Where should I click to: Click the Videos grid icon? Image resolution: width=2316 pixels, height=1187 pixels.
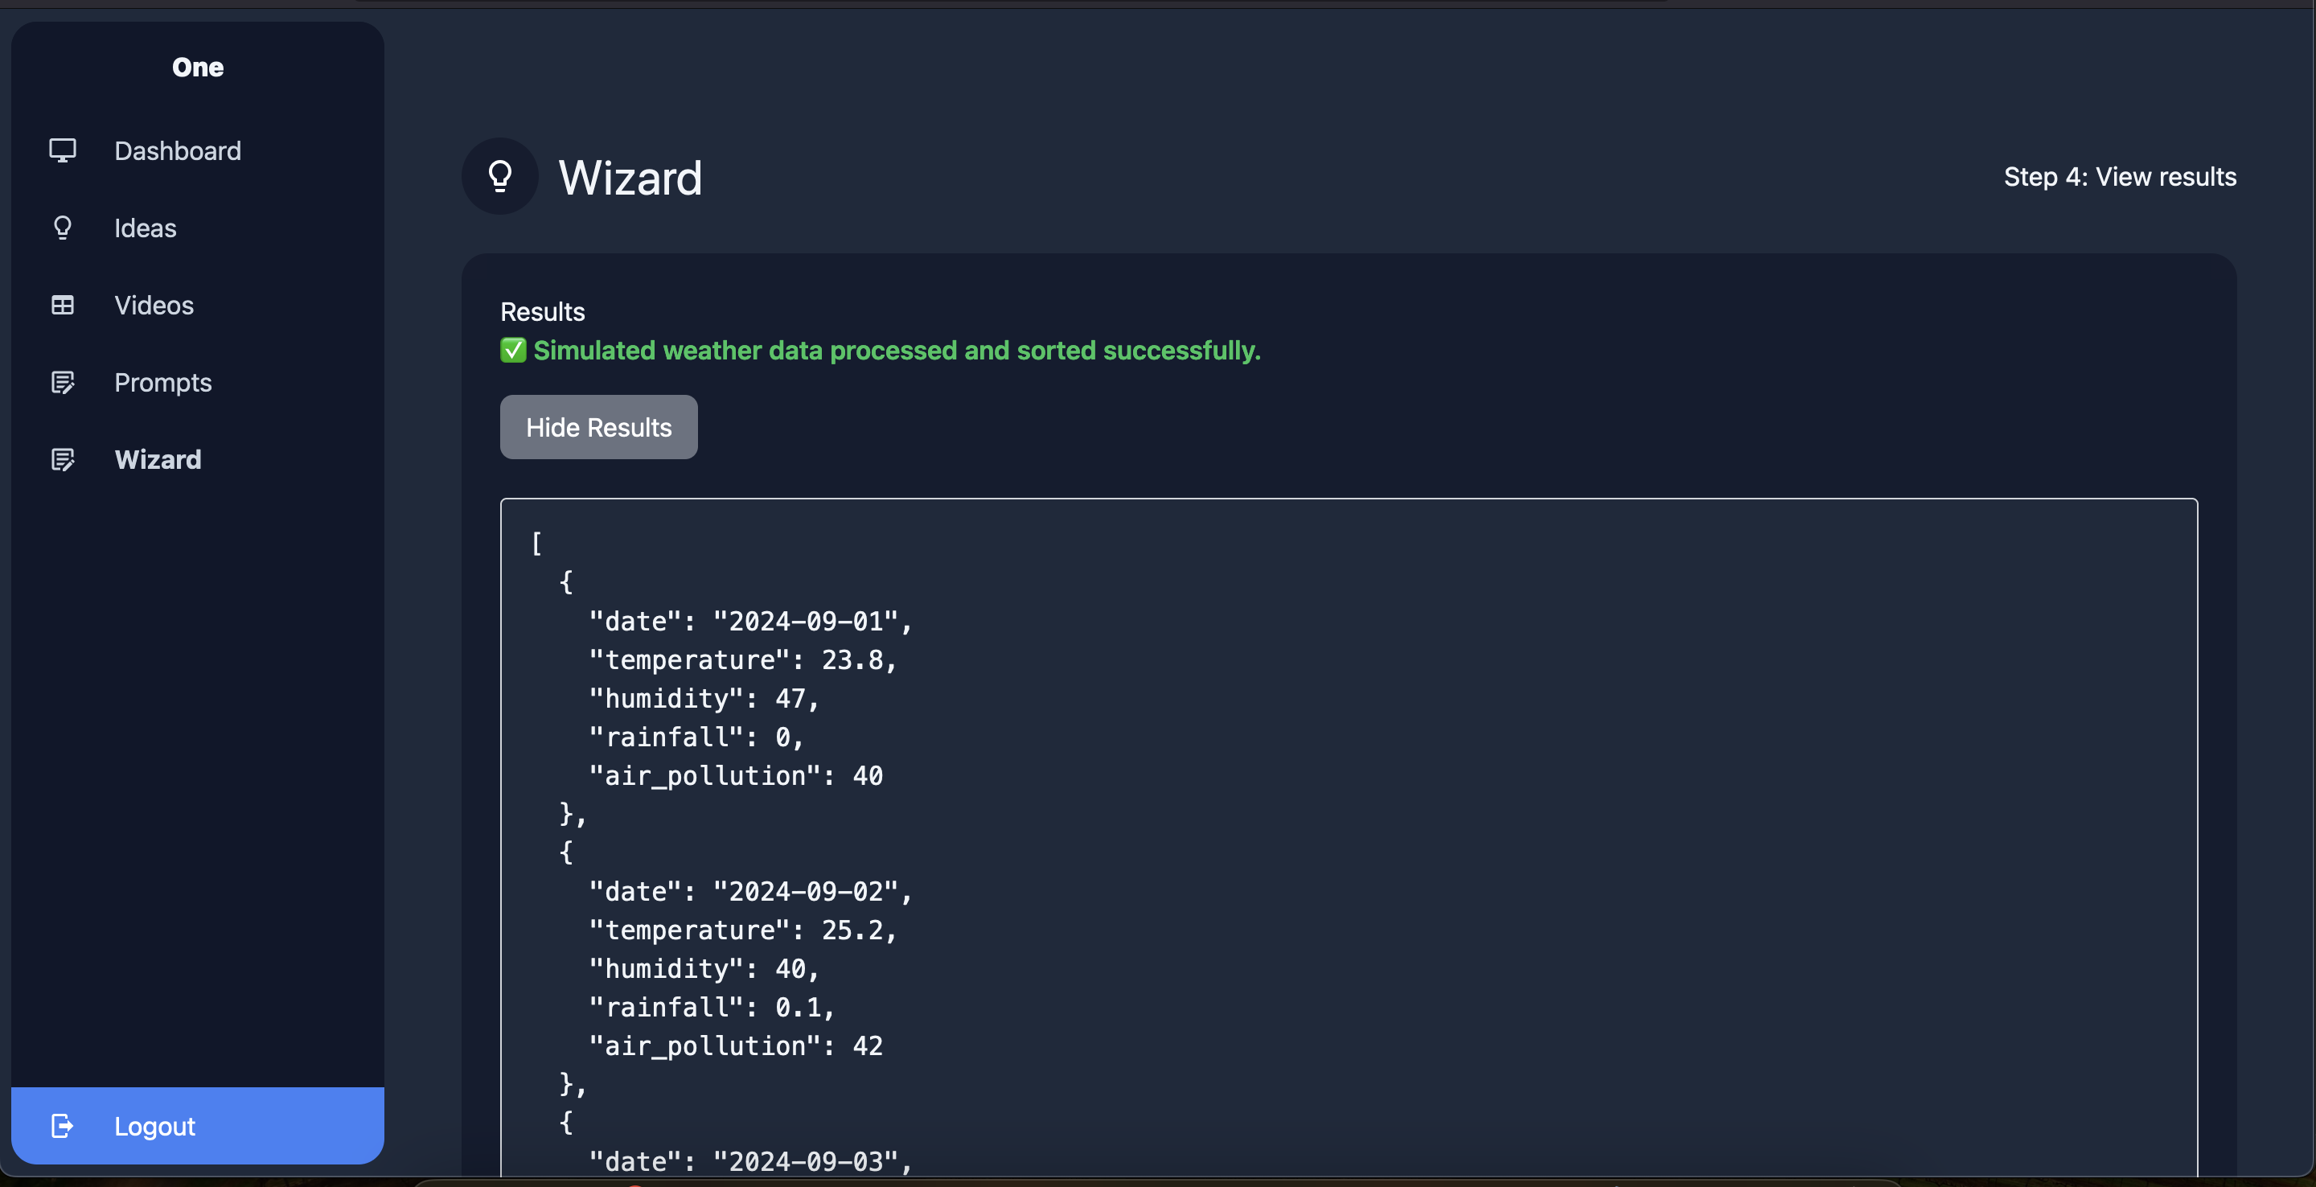tap(62, 305)
